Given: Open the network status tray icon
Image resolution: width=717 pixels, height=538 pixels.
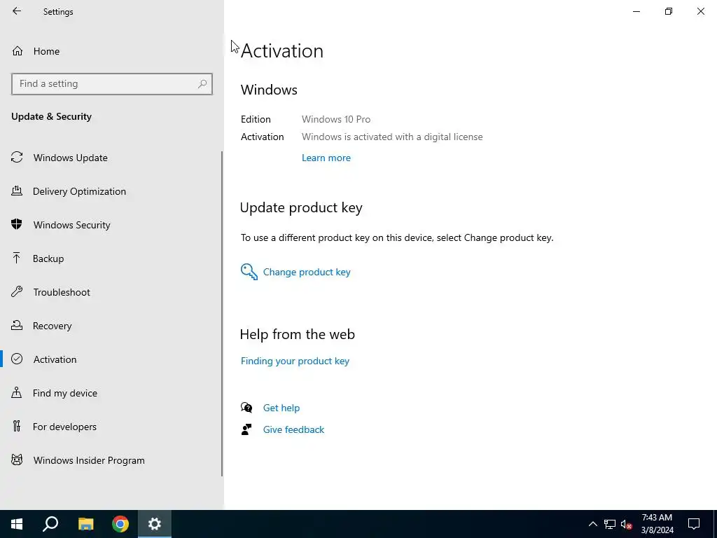Looking at the screenshot, I should pyautogui.click(x=610, y=524).
